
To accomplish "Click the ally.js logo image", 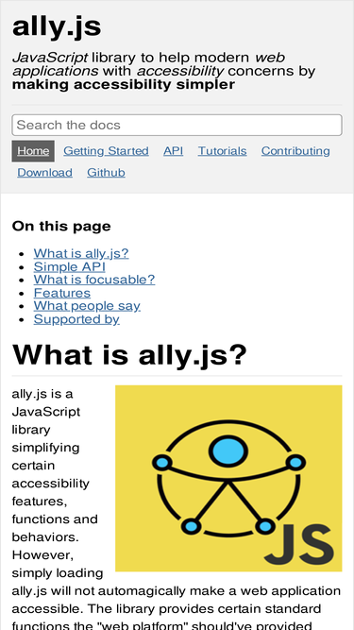I will pyautogui.click(x=228, y=478).
